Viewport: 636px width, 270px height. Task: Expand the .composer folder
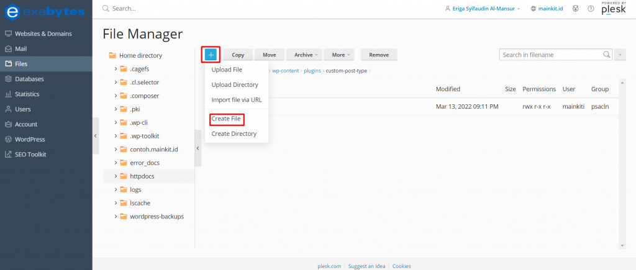click(116, 96)
